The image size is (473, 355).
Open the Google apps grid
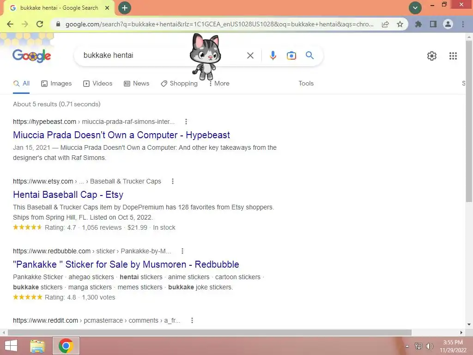click(453, 56)
